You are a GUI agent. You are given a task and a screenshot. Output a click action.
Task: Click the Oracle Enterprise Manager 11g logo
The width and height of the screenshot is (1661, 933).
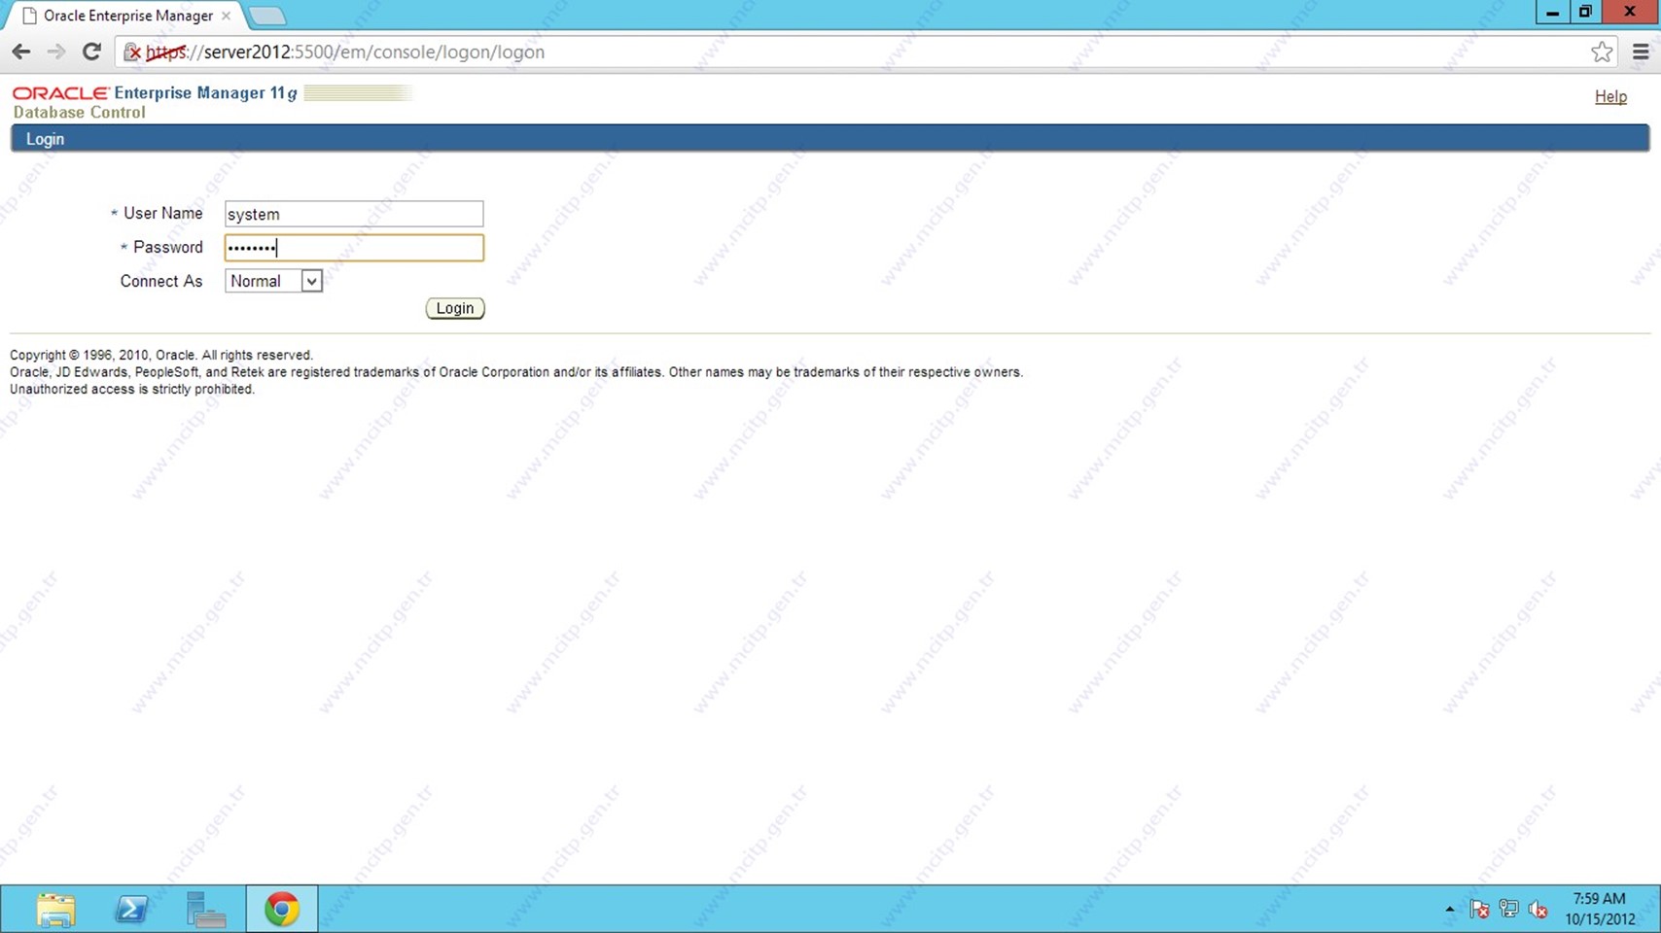click(x=156, y=93)
